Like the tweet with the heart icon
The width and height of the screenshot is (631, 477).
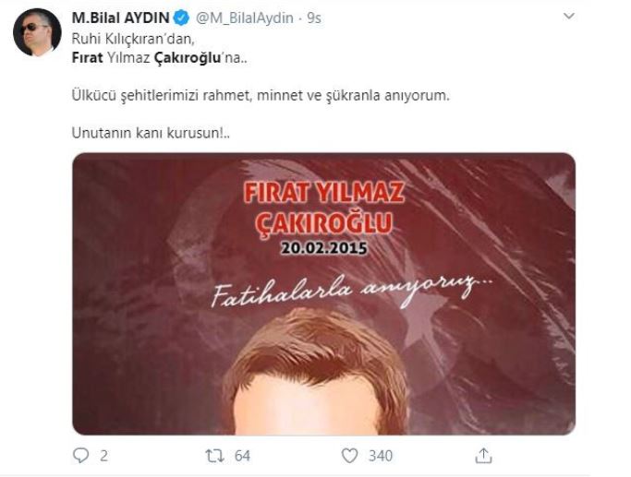pyautogui.click(x=349, y=455)
